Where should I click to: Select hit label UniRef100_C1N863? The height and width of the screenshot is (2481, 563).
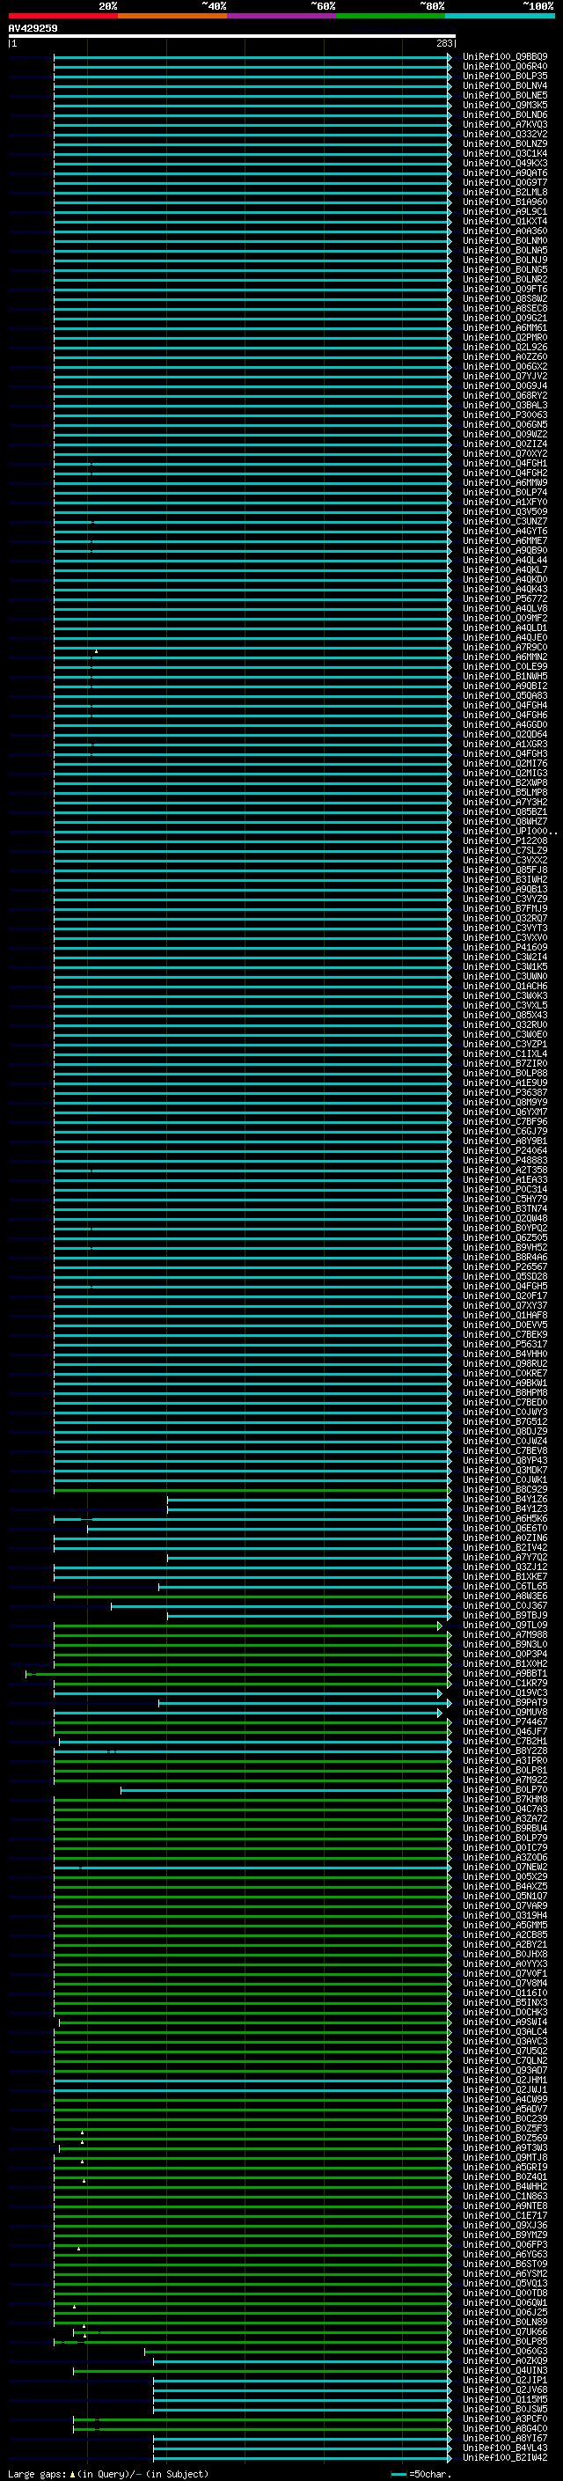pyautogui.click(x=504, y=2196)
